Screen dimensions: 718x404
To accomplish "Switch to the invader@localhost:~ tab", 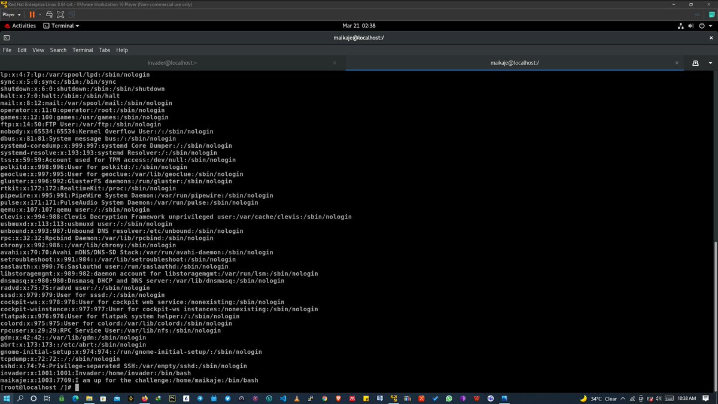I will (172, 63).
